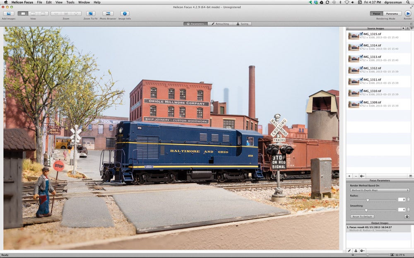Click the Zoom actual-size equals toolbar button
Screen dimensions: 414x258
[66, 14]
